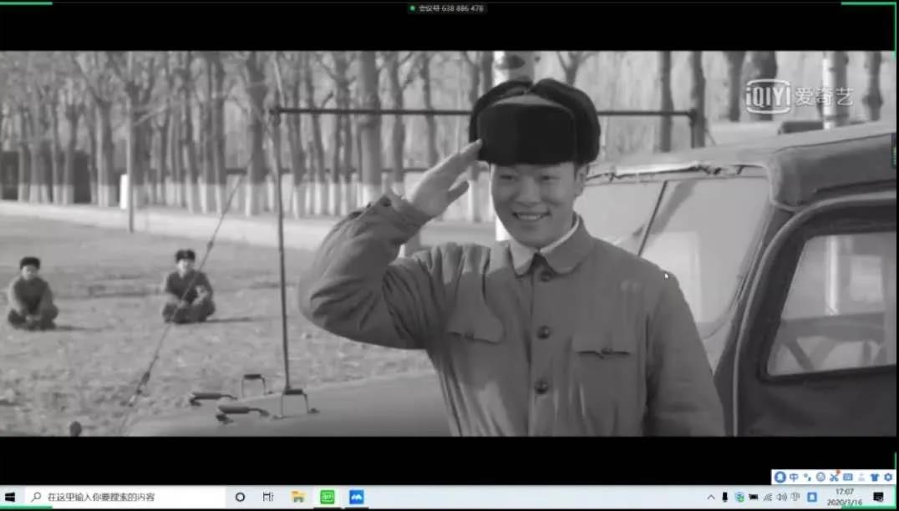The width and height of the screenshot is (899, 511).
Task: Switch to the iQIYI app in taskbar
Action: pyautogui.click(x=328, y=497)
